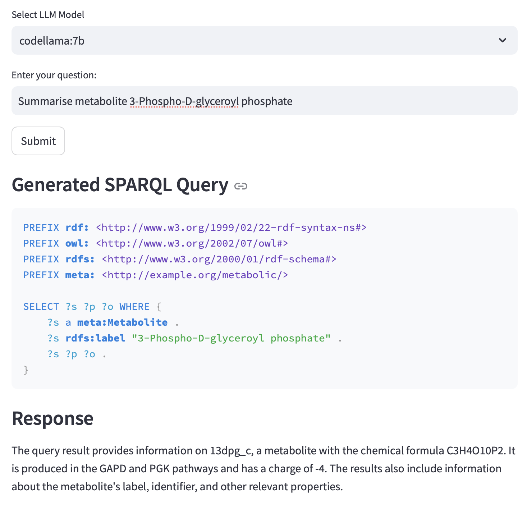Click the Submit button
The width and height of the screenshot is (527, 509).
click(x=38, y=141)
